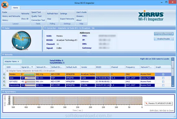Run the Connection Test
Image resolution: width=177 pixels, height=119 pixels.
click(x=38, y=20)
